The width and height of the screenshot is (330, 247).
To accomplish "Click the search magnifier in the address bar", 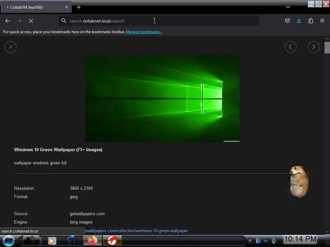I will [64, 21].
